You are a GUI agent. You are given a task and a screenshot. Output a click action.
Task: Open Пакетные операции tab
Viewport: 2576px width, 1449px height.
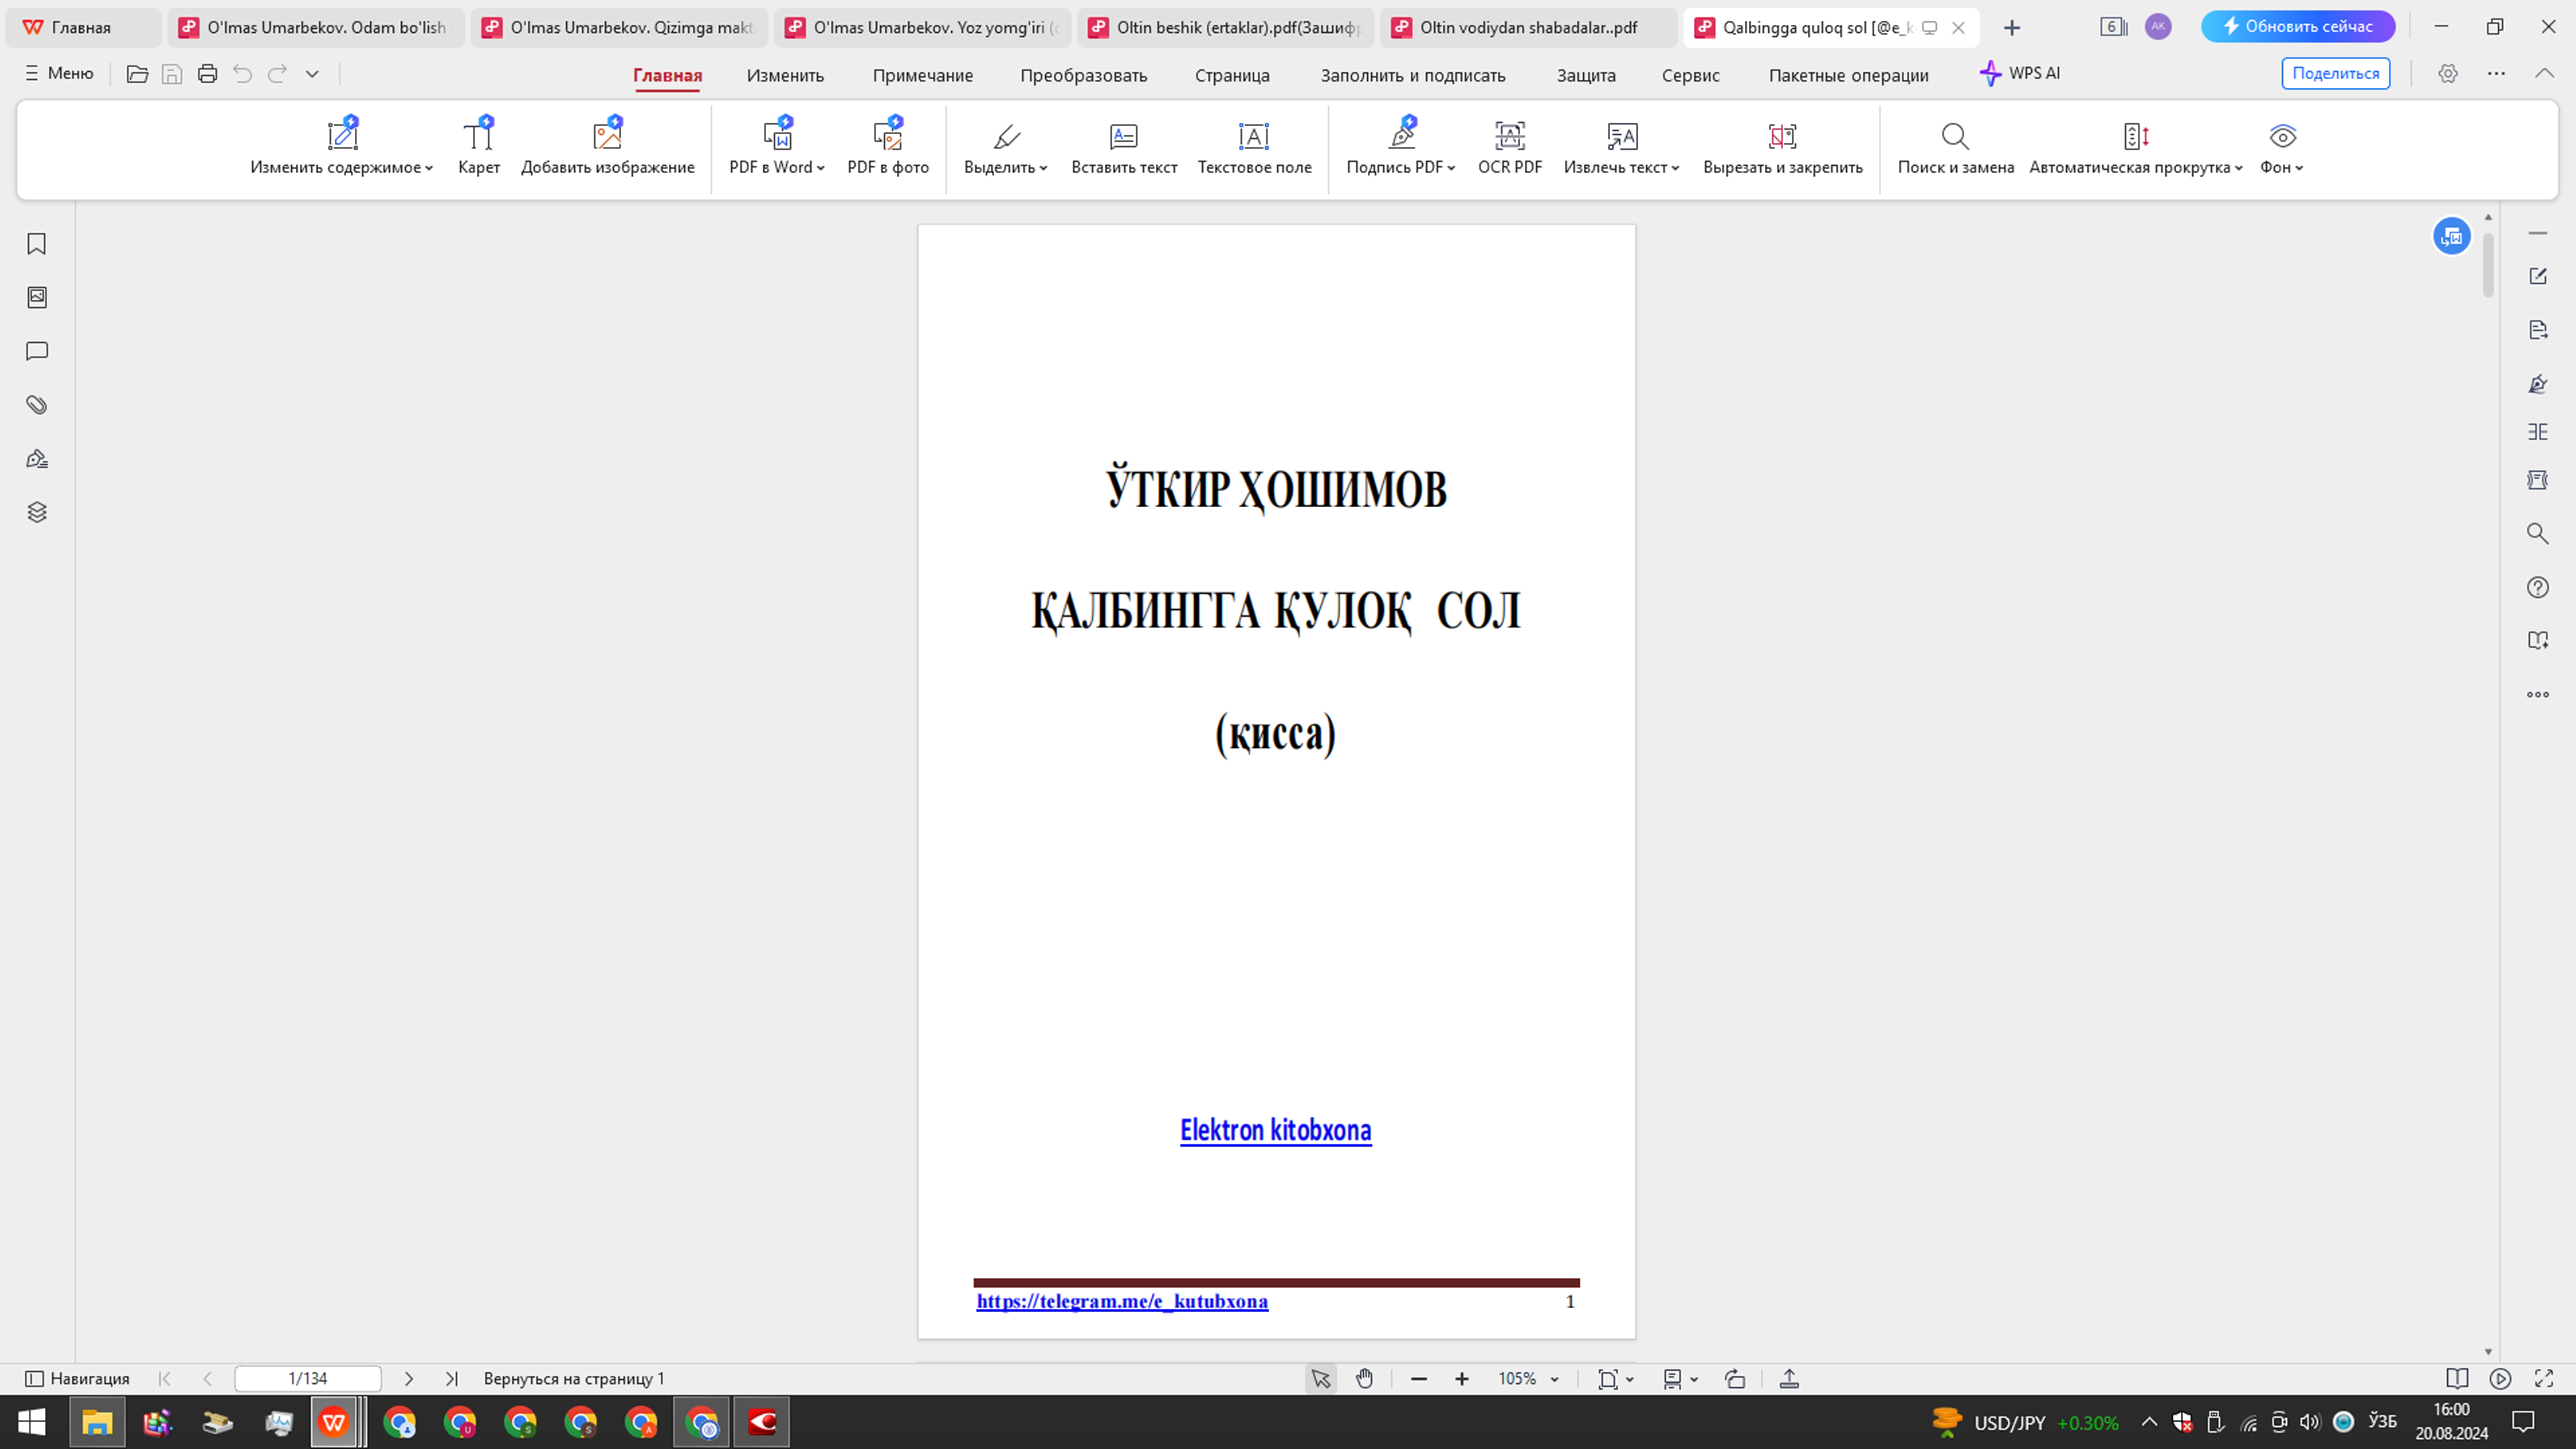click(x=1848, y=75)
